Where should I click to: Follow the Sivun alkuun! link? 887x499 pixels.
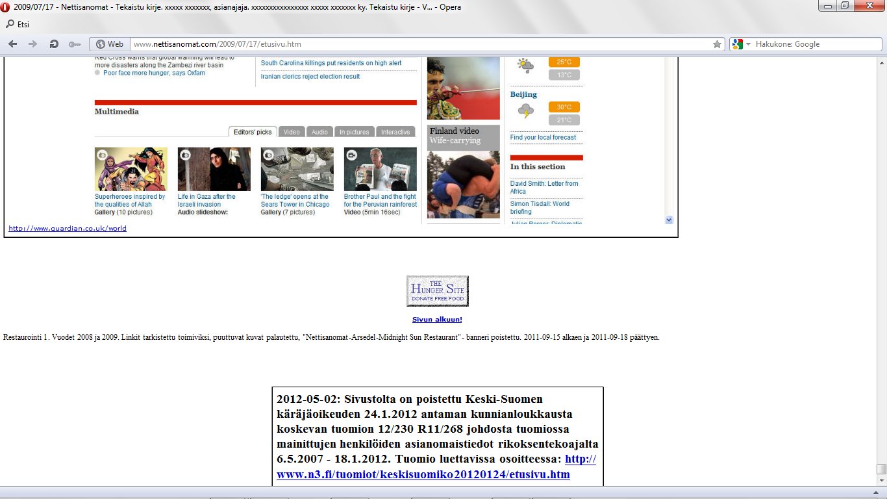pos(437,320)
